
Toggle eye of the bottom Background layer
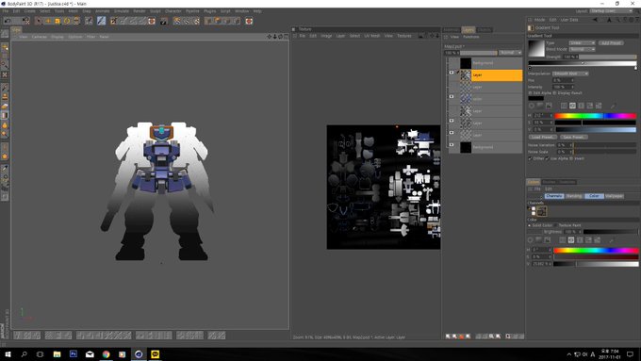452,145
